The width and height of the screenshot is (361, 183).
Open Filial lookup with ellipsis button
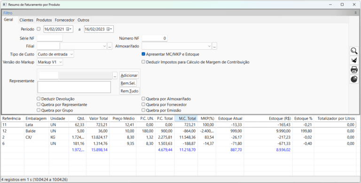pos(110,46)
